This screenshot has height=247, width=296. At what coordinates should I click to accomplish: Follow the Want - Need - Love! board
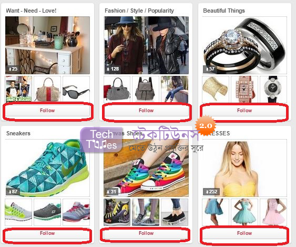point(47,111)
